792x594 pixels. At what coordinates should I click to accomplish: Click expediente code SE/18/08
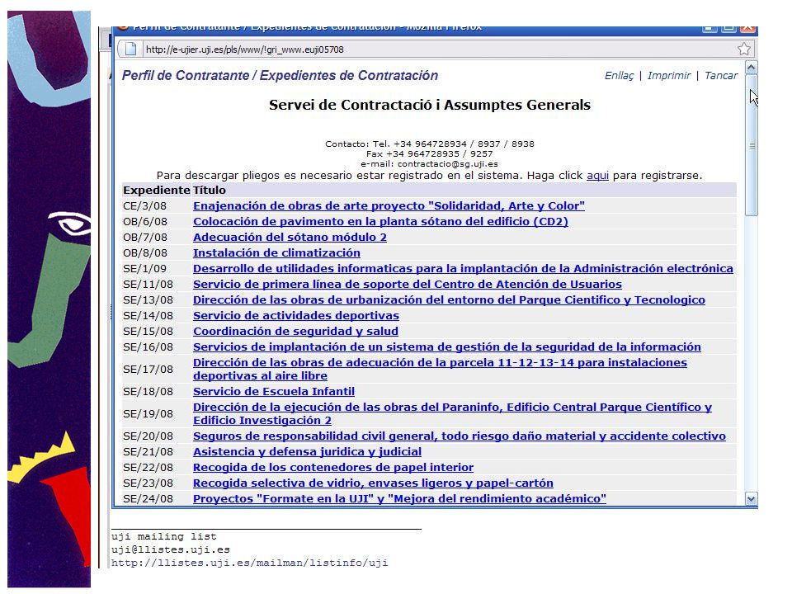pos(148,391)
